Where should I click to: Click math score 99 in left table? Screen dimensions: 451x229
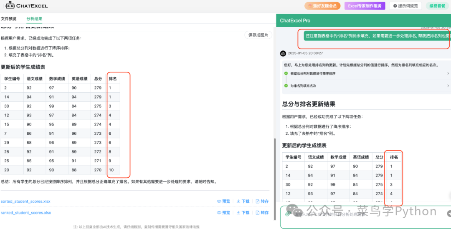pos(52,106)
